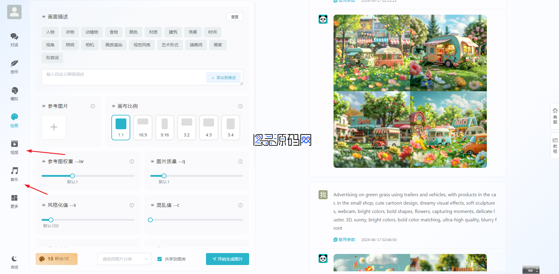Adjust the 风格化值 --s slider handle
Screen dimensions: 559x274
(x=51, y=220)
